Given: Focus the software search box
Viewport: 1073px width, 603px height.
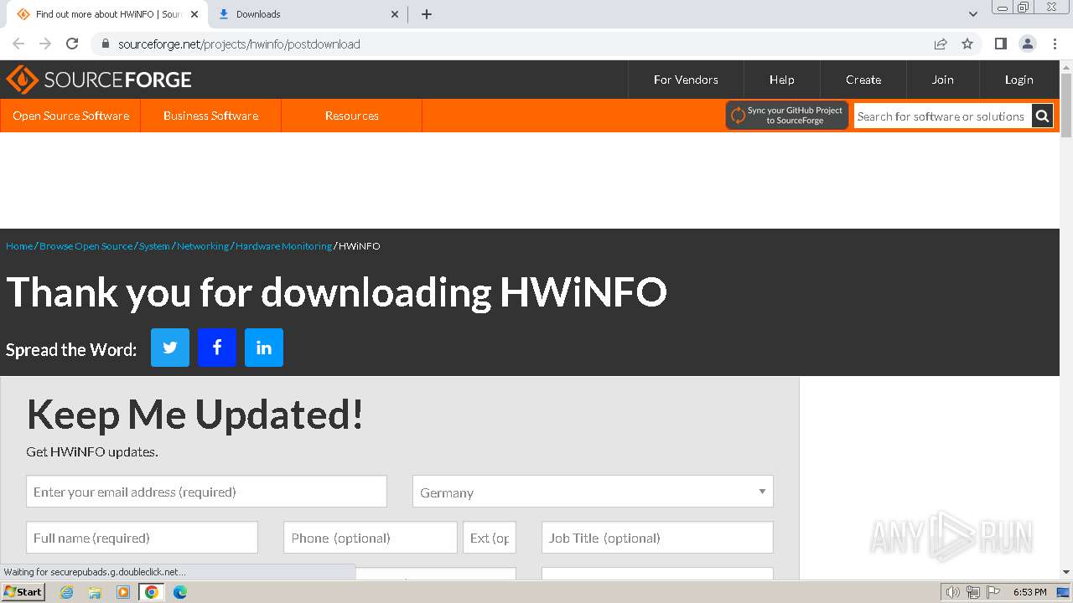Looking at the screenshot, I should (942, 116).
